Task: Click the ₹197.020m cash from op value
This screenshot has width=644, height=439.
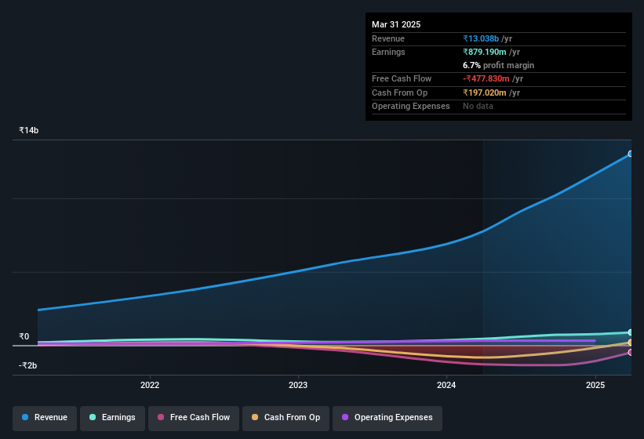Action: point(485,93)
